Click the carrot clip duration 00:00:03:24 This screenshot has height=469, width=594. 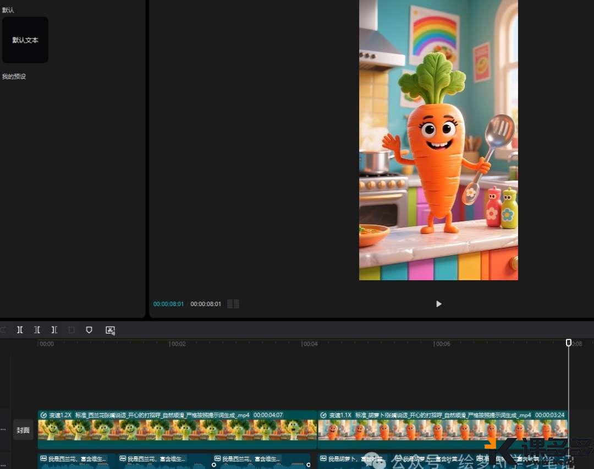click(x=549, y=415)
